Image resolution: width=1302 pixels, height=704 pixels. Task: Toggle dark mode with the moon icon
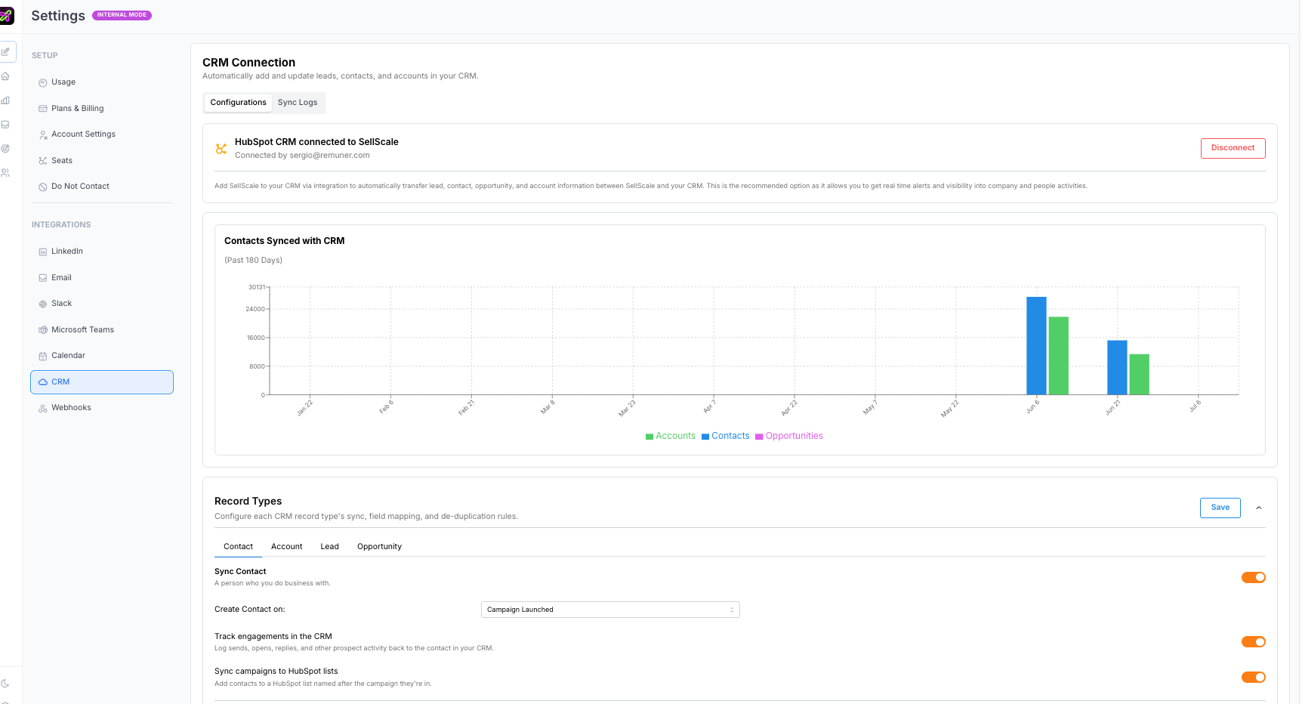[x=5, y=684]
